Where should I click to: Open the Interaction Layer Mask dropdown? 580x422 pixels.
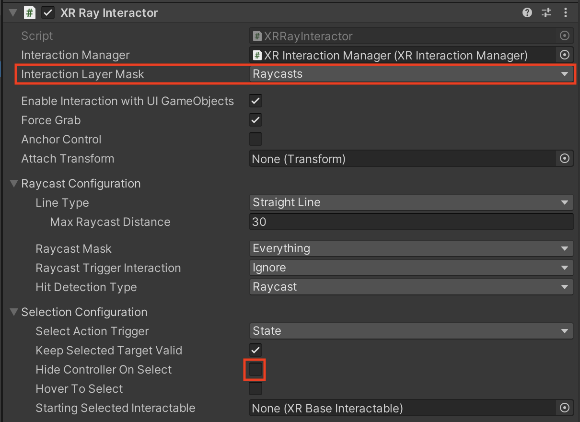point(411,74)
